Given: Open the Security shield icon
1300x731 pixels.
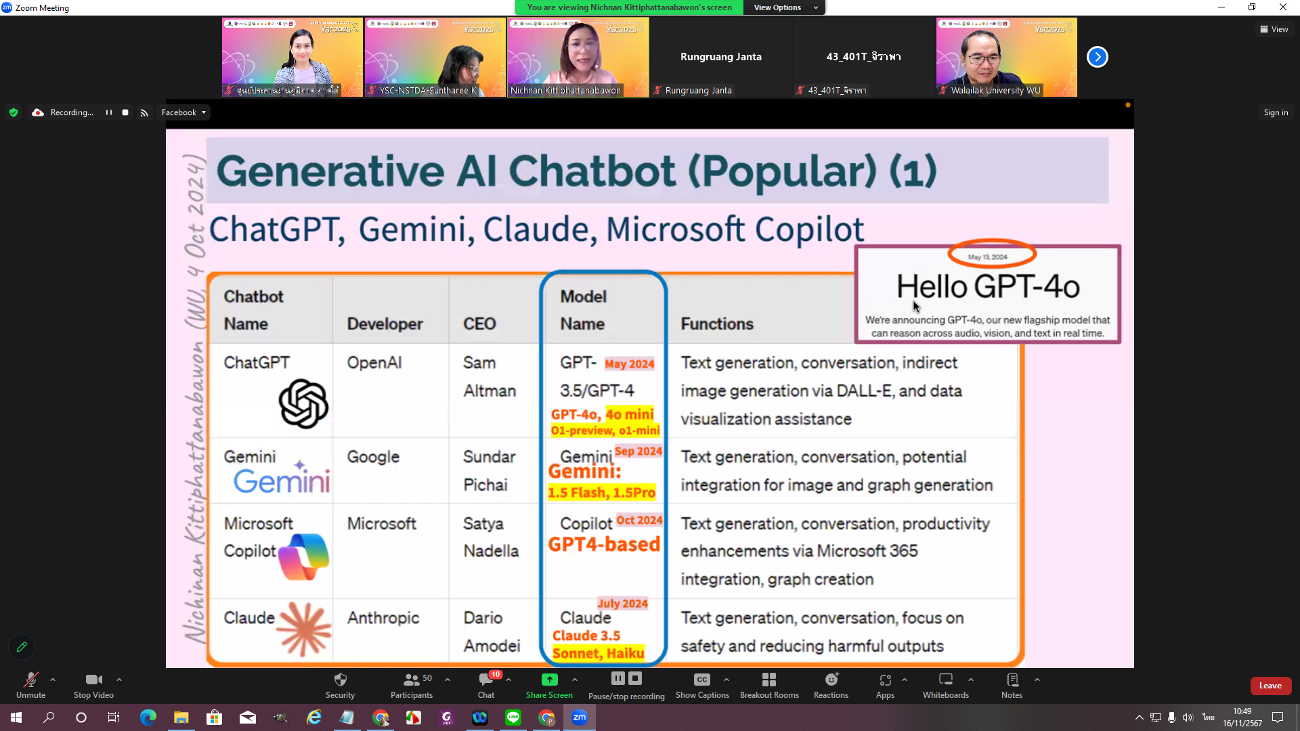Looking at the screenshot, I should point(340,680).
